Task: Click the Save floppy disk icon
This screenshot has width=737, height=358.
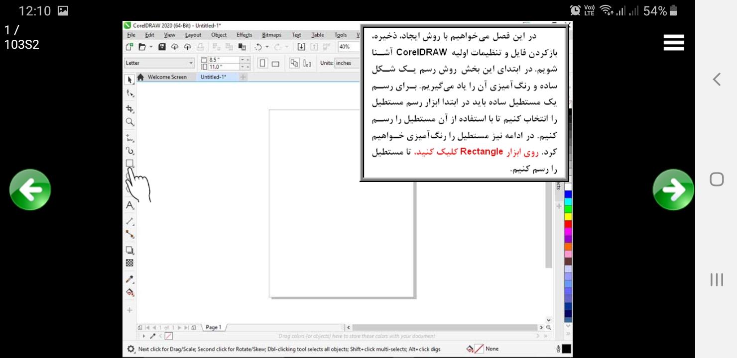Action: pyautogui.click(x=162, y=47)
